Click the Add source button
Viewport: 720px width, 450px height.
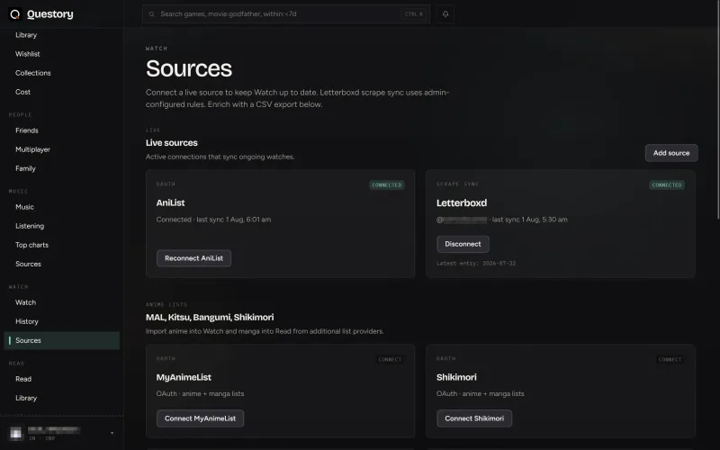click(671, 153)
